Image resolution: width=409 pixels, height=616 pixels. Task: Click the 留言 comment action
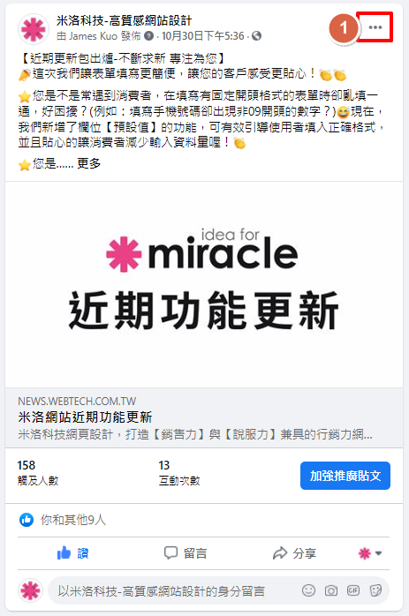[186, 553]
